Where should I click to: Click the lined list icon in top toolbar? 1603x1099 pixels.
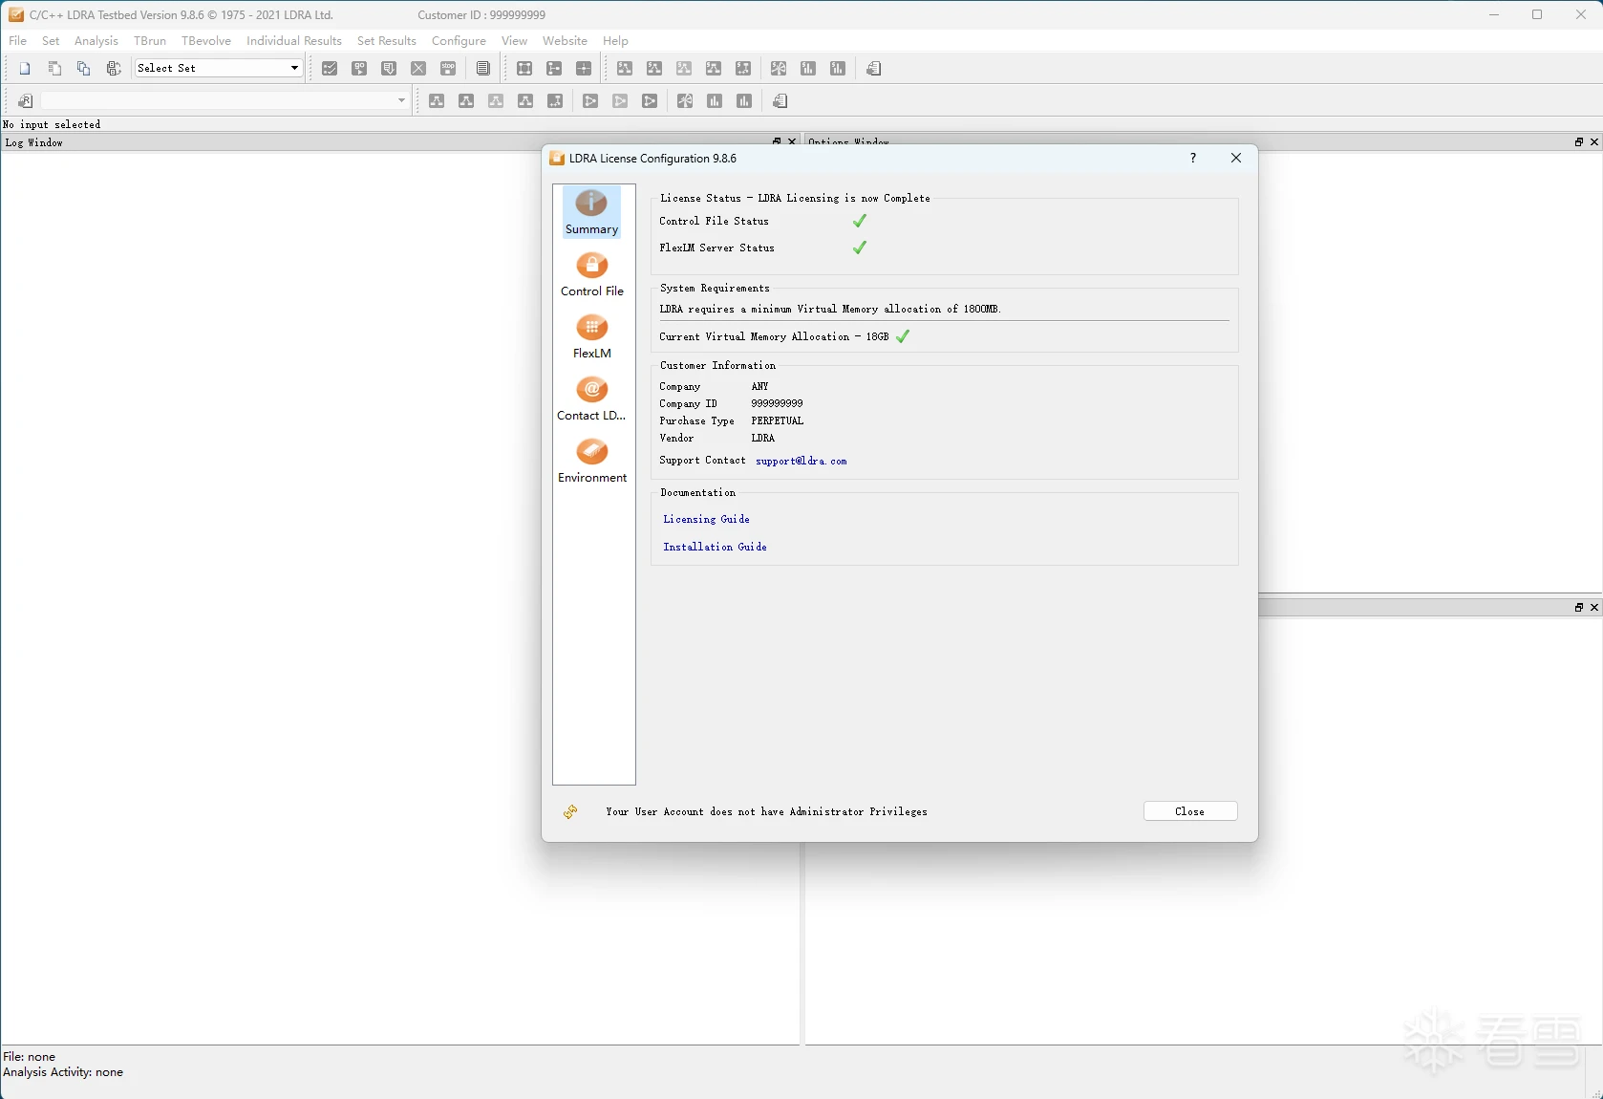tap(483, 69)
